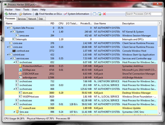The image size is (165, 125).
Task: Collapse svchost.exe PID 652 node
Action: (x=14, y=62)
